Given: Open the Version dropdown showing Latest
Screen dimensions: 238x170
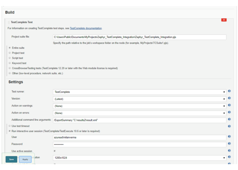Looking at the screenshot, I should (139, 99).
